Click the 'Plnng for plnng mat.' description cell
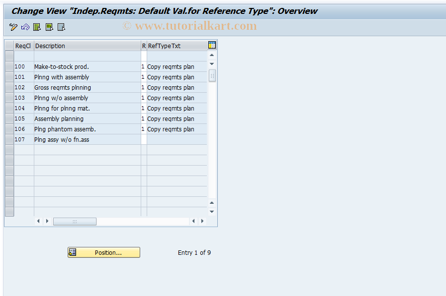Image resolution: width=446 pixels, height=296 pixels. (x=88, y=108)
